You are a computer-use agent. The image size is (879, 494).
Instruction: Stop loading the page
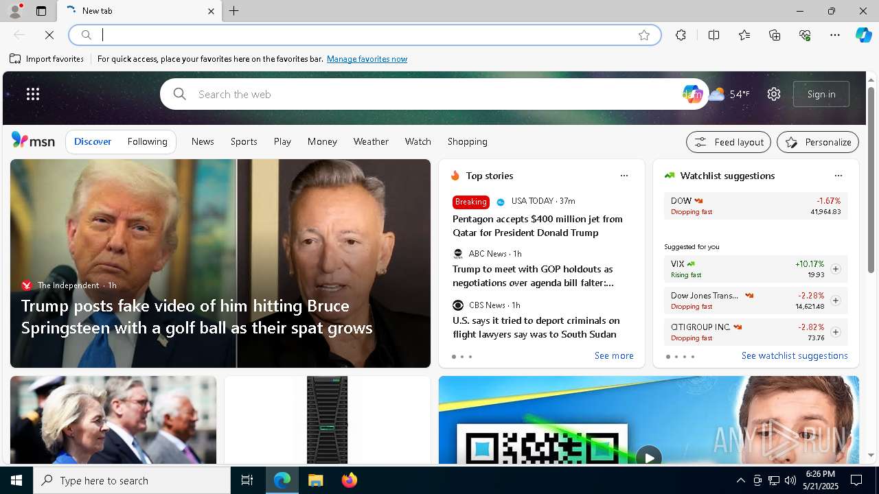(49, 35)
